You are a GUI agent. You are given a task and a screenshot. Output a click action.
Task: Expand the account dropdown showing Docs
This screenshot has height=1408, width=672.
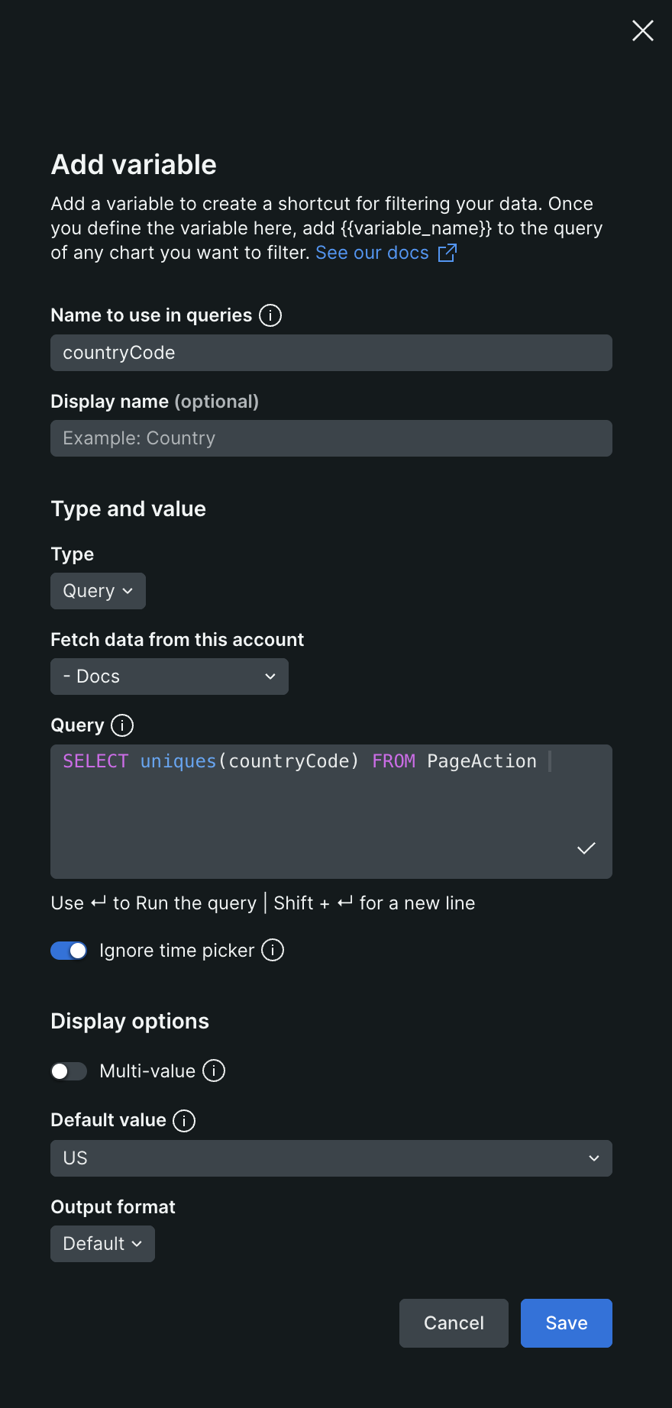[x=170, y=677]
